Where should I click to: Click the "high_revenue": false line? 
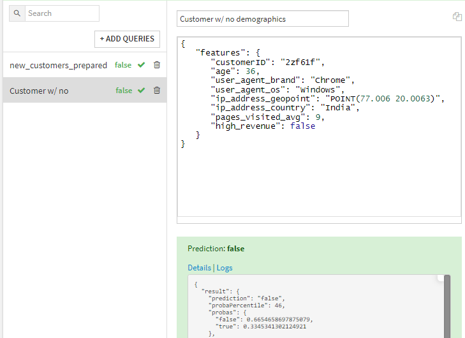pos(263,126)
